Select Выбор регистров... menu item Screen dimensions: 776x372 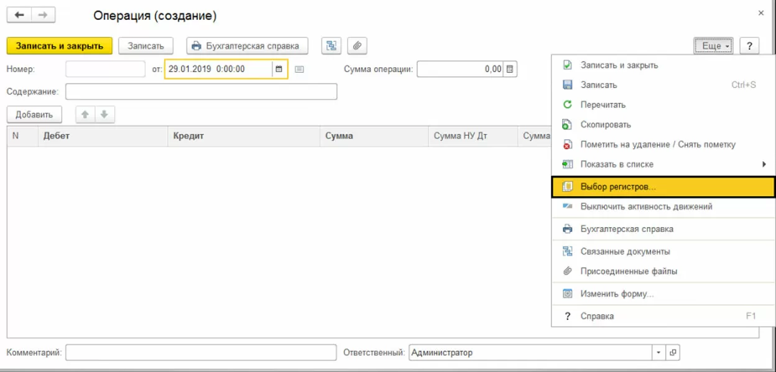tap(663, 187)
